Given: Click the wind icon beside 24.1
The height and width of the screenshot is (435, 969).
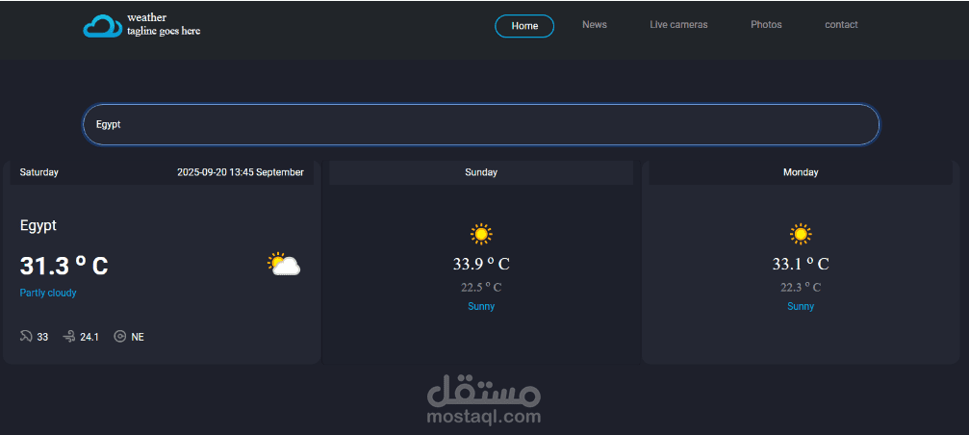Looking at the screenshot, I should coord(68,337).
